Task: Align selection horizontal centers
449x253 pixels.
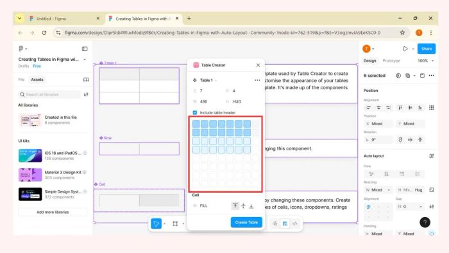Action: pos(378,108)
